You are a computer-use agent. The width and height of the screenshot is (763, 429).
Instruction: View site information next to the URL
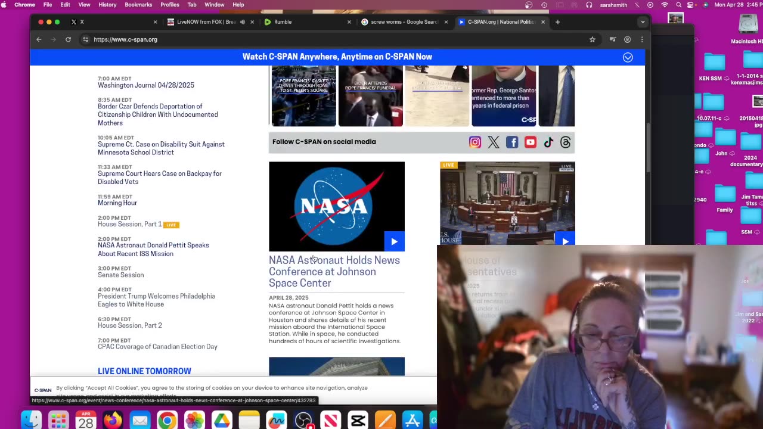point(86,39)
